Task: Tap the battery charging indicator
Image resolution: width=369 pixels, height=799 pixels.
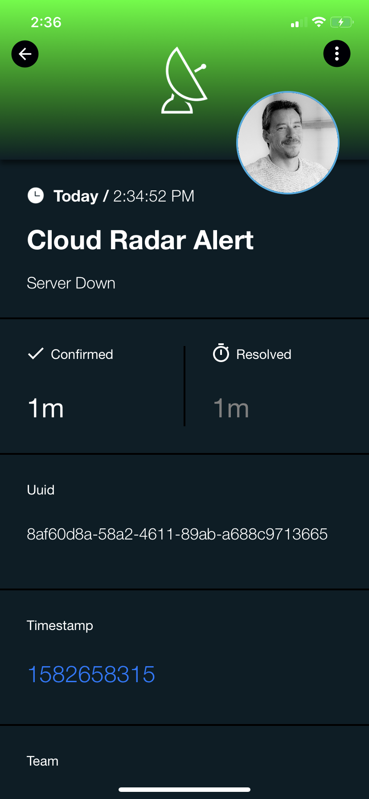Action: coord(342,22)
